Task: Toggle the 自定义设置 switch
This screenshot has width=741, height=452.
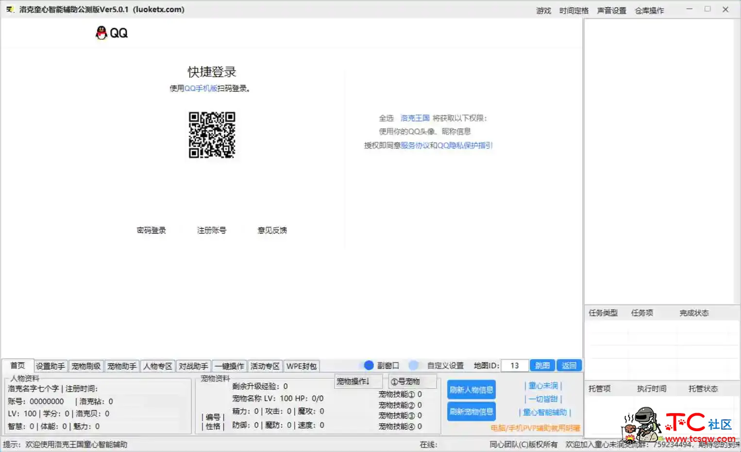Action: click(x=414, y=365)
